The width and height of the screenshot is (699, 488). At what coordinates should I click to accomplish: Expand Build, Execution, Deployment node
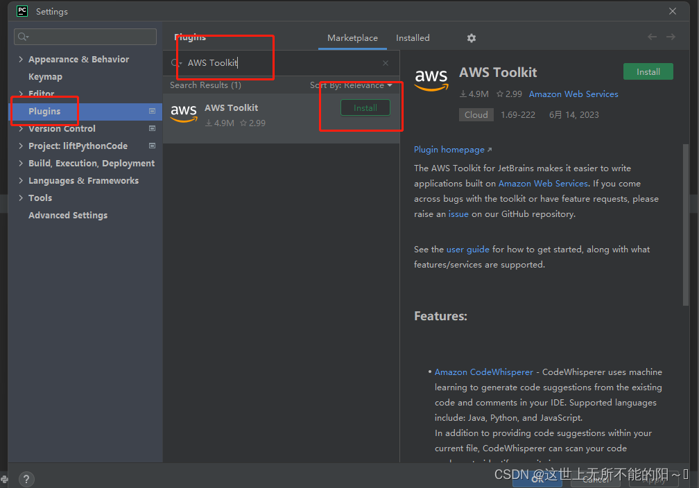(21, 163)
